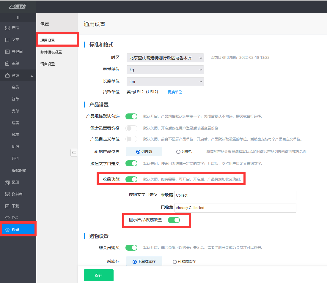Viewport: 327px width, 283px height.
Task: Toggle 产品规格默认勾选 switch off
Action: [x=131, y=116]
